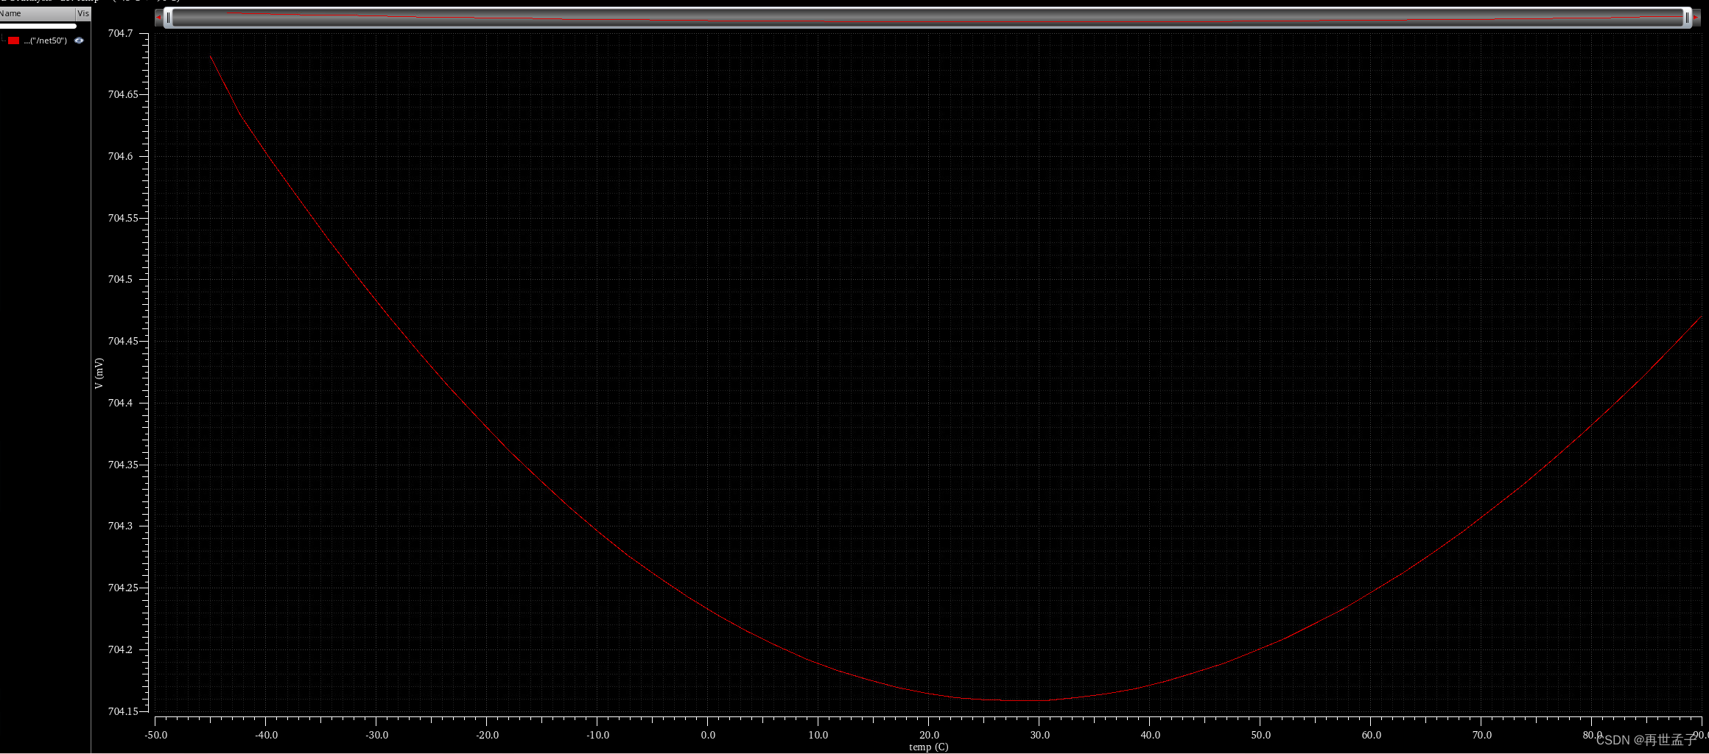
Task: Click the 704.15 value on the Y axis
Action: [122, 711]
